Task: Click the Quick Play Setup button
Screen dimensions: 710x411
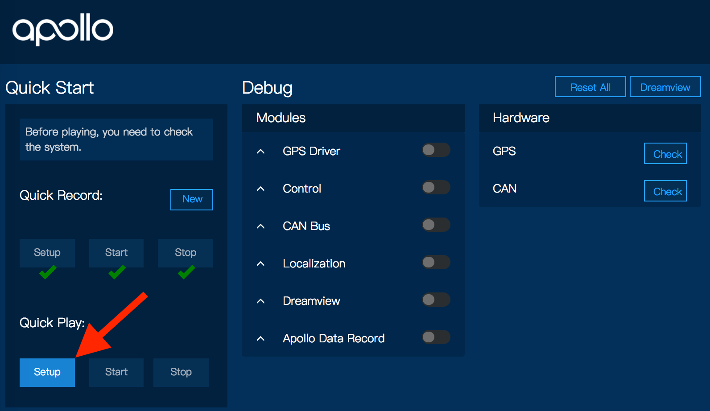Action: tap(47, 372)
